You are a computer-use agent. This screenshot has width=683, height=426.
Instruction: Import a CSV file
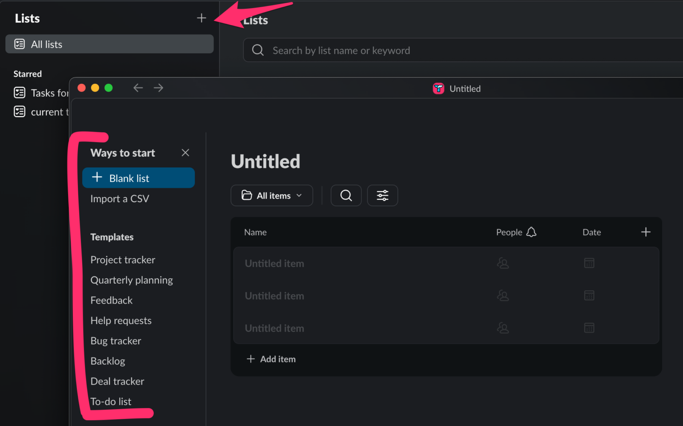120,199
